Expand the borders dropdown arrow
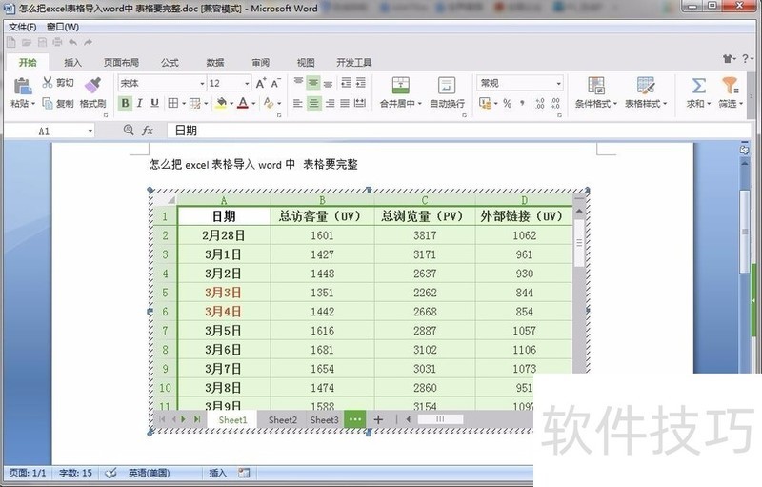Image resolution: width=762 pixels, height=487 pixels. point(184,103)
